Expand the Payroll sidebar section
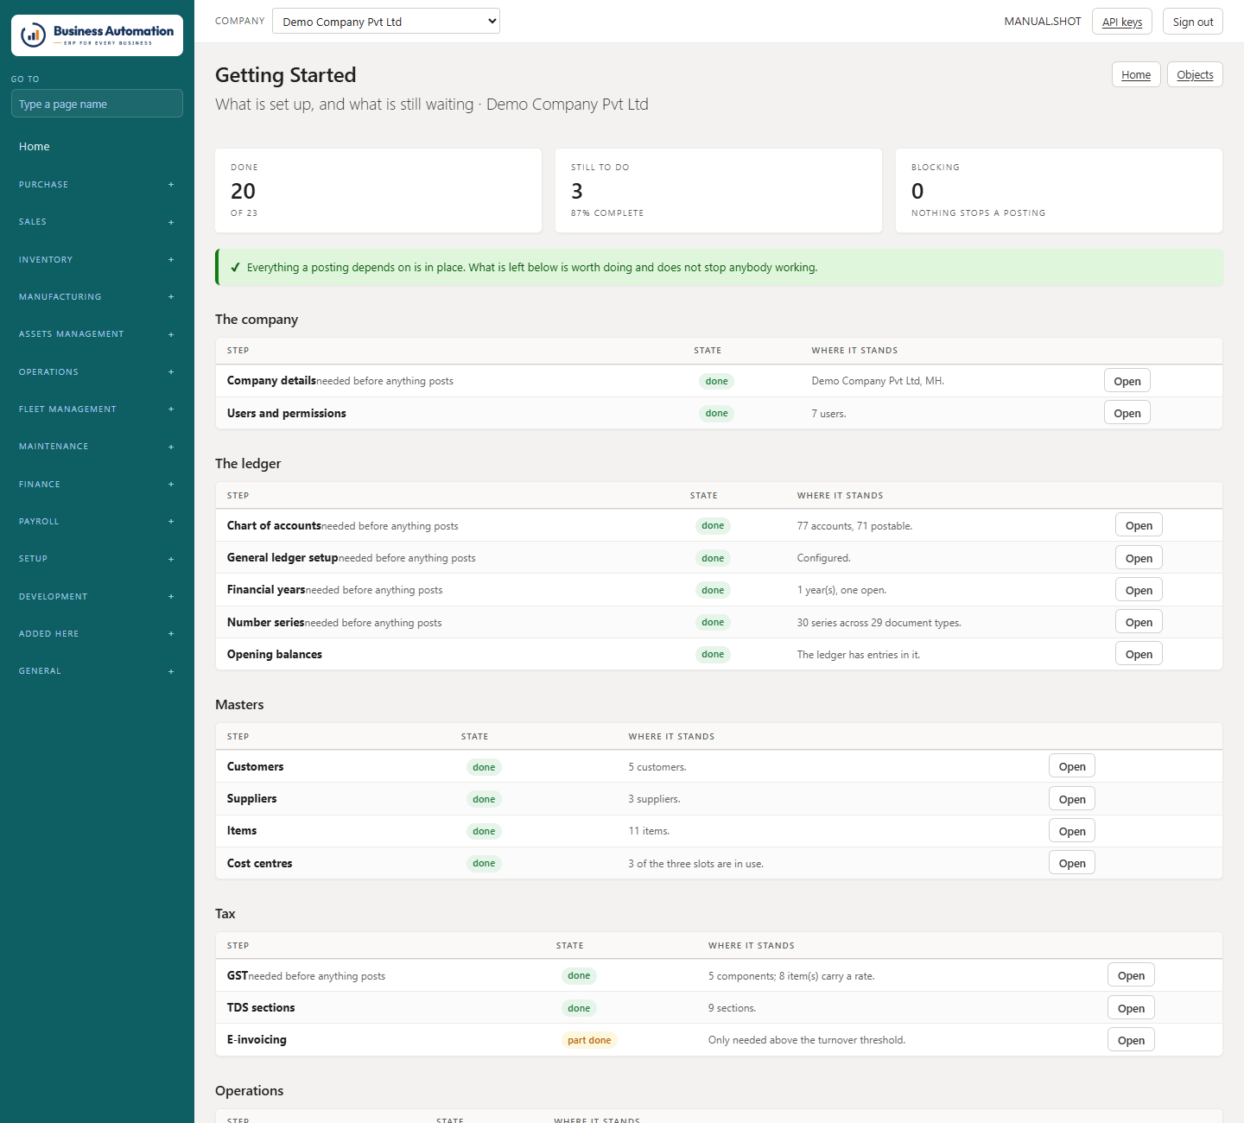Viewport: 1244px width, 1123px height. pos(97,522)
